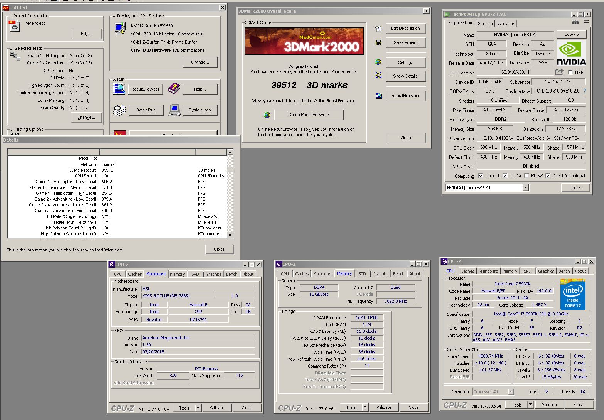Click the Batch Run stacked pages icon

tap(120, 110)
